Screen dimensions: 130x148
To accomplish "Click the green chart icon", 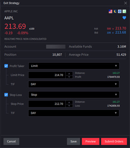I will tap(124, 11).
